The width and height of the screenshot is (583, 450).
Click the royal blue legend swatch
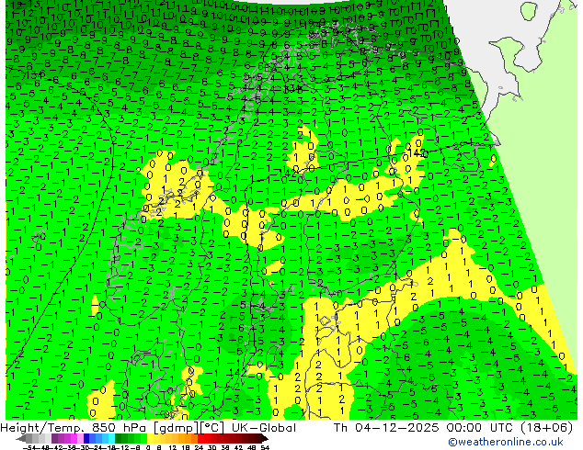pos(92,438)
